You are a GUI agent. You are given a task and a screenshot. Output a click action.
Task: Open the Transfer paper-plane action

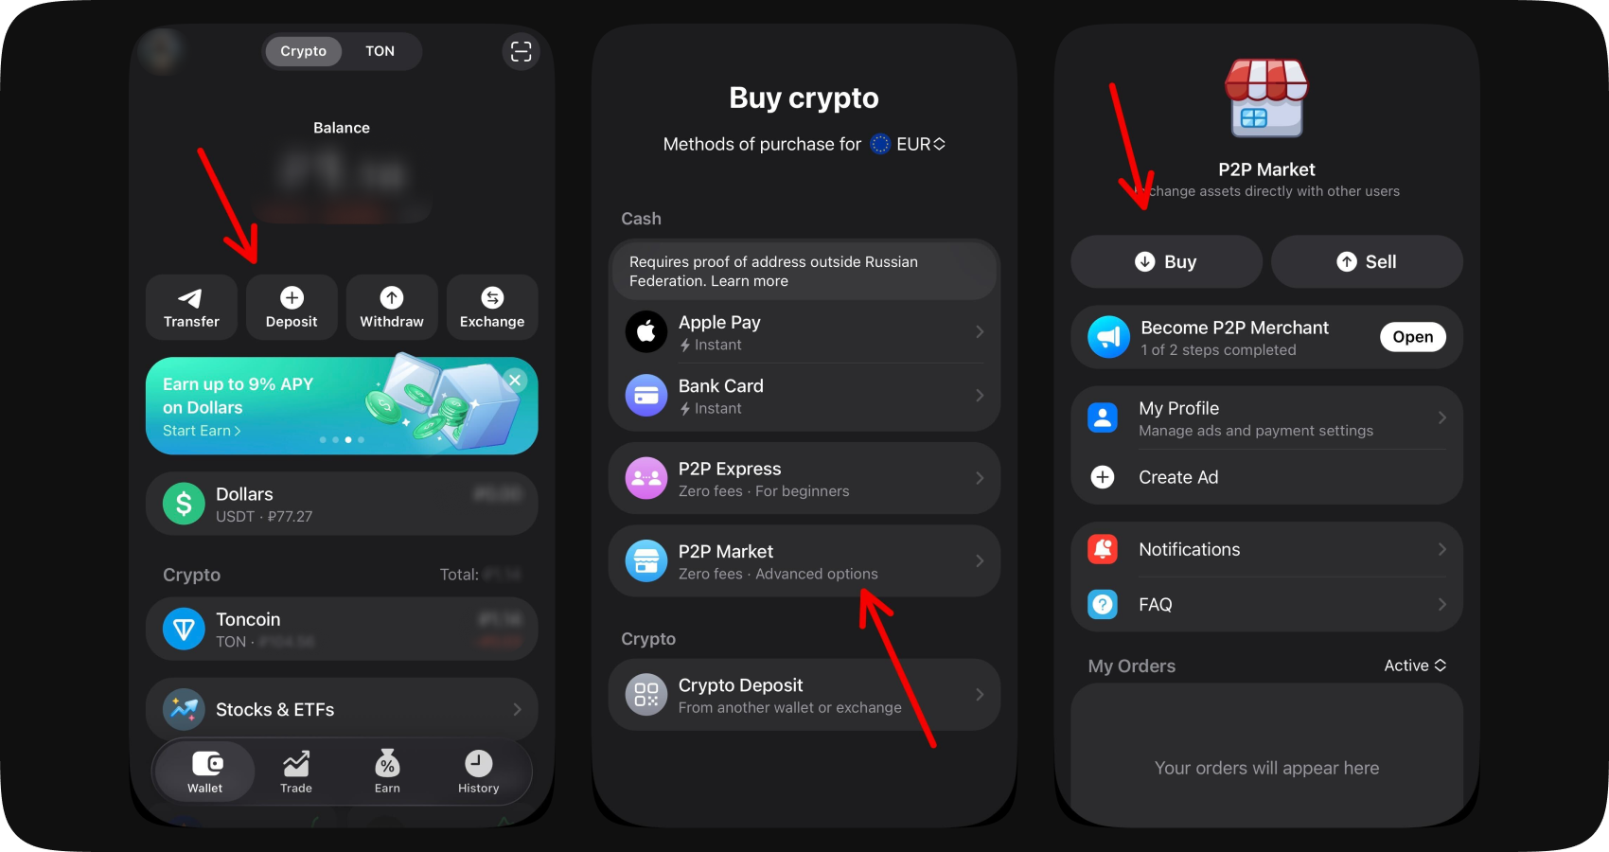(x=191, y=308)
